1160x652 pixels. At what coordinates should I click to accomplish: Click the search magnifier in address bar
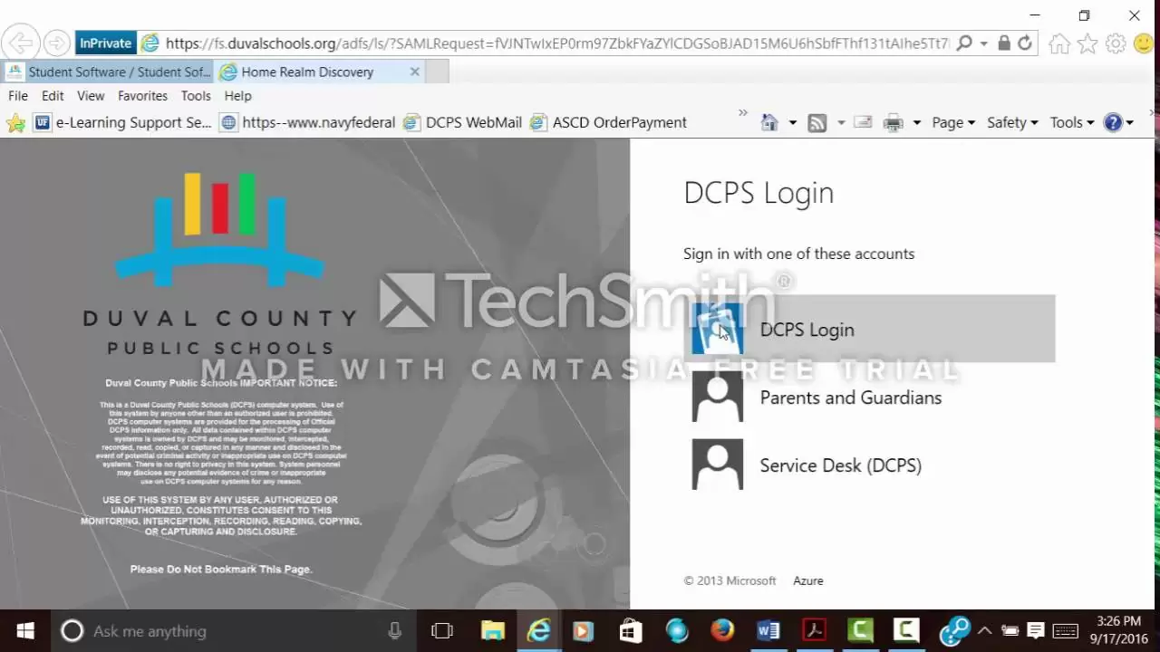point(964,43)
